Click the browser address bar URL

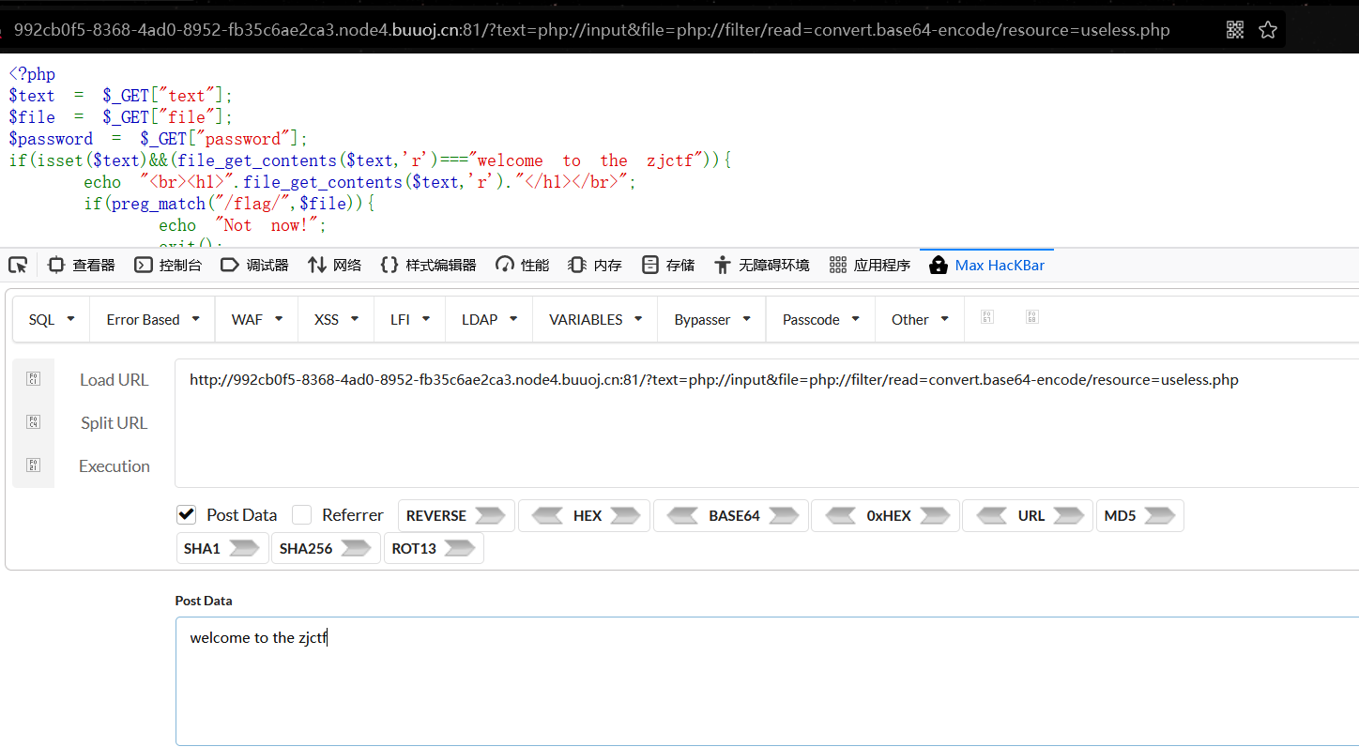coord(592,30)
